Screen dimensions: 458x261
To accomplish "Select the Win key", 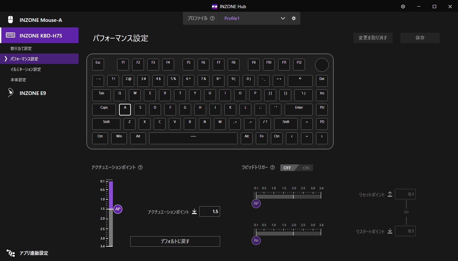I will [119, 138].
